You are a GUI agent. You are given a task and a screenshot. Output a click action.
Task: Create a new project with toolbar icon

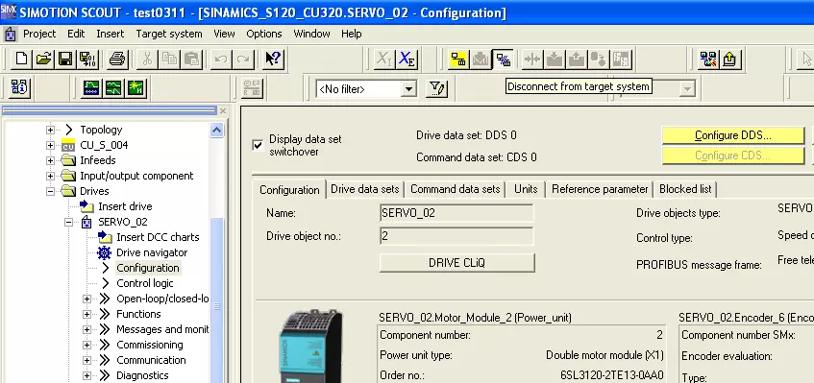[21, 59]
